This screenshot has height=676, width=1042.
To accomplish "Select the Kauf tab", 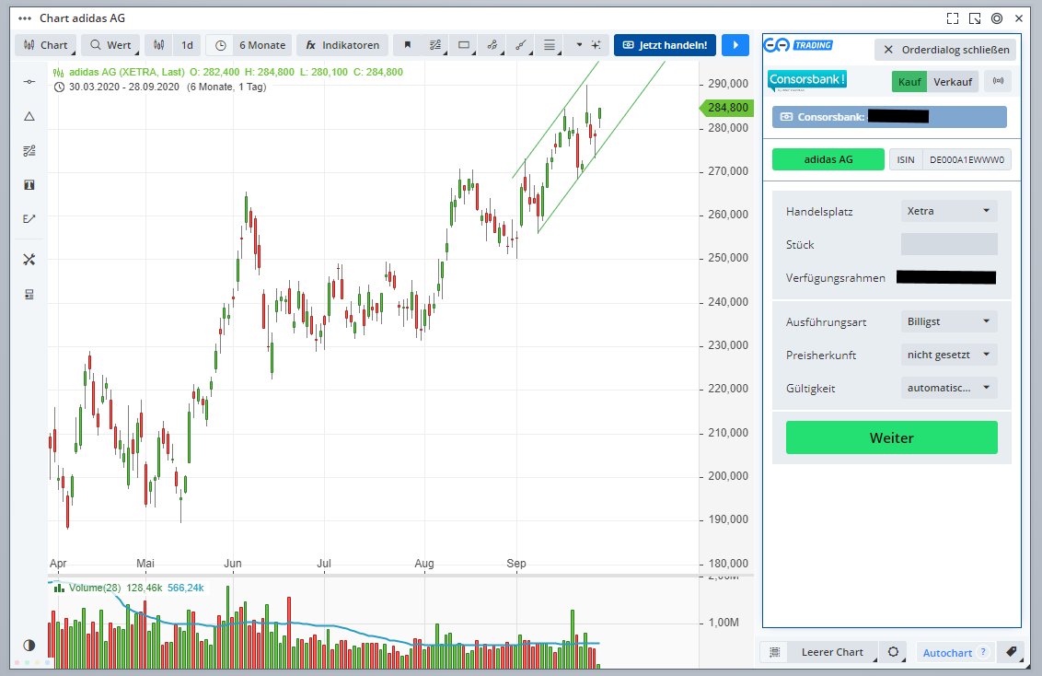I will point(909,82).
